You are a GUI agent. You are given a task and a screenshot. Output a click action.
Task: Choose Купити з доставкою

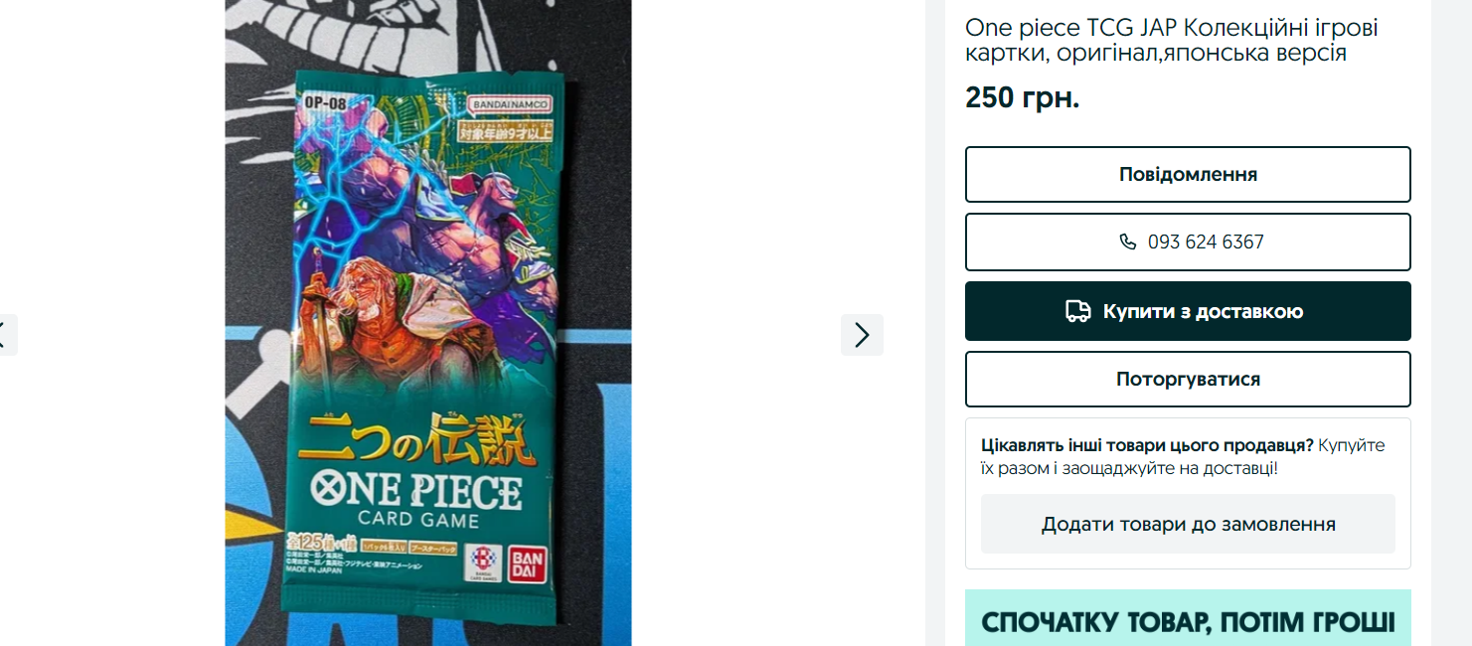(x=1188, y=311)
